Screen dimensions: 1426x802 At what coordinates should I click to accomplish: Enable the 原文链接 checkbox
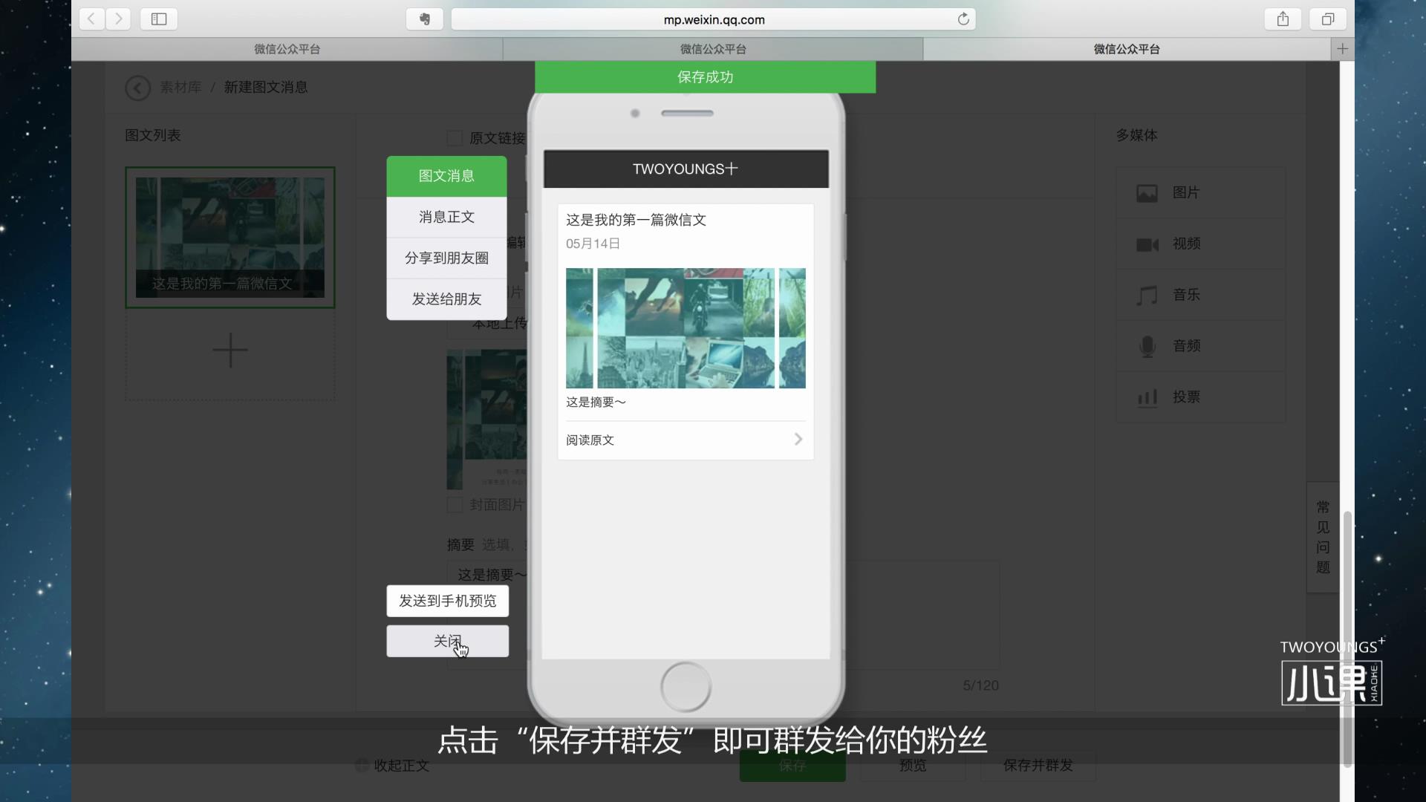click(x=454, y=137)
